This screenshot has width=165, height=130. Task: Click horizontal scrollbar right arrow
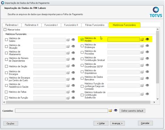coord(154,102)
